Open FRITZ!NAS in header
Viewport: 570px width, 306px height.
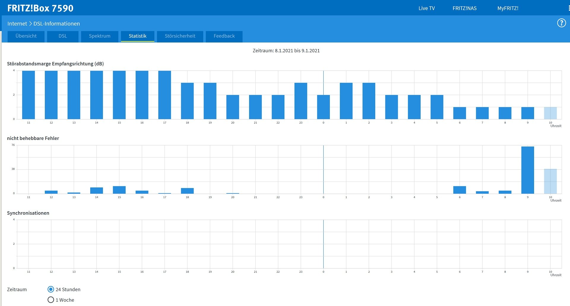click(x=465, y=8)
